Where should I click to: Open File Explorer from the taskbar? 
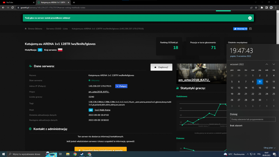click(68, 154)
